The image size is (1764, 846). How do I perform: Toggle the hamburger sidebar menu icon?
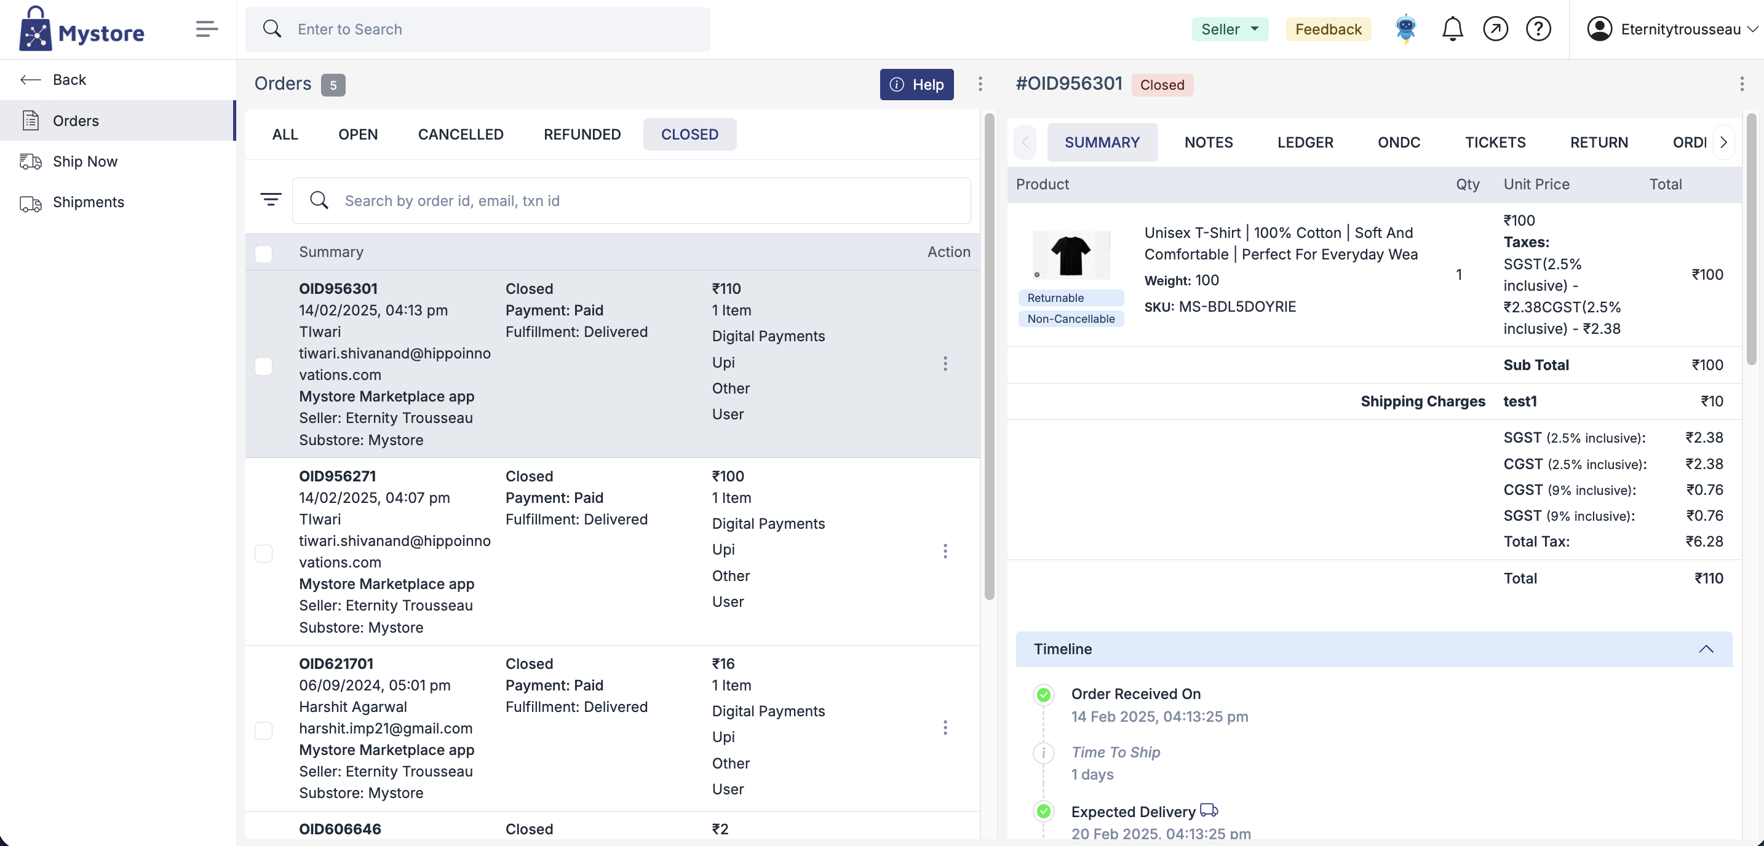[x=206, y=29]
